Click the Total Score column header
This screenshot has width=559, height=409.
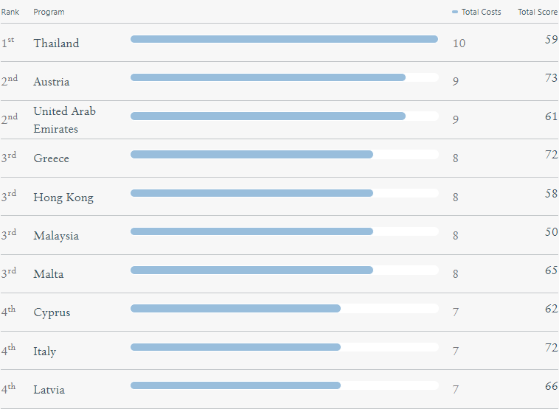(538, 12)
